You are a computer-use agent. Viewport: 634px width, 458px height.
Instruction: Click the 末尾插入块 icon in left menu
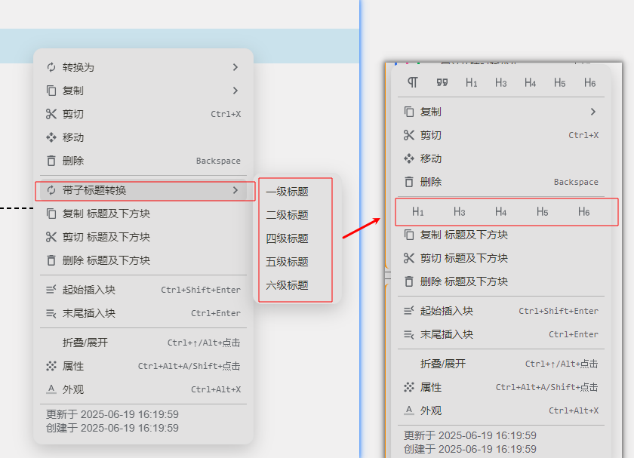51,313
